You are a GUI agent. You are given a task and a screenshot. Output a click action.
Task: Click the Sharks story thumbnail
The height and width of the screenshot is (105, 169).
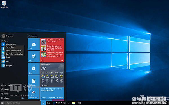44,42
